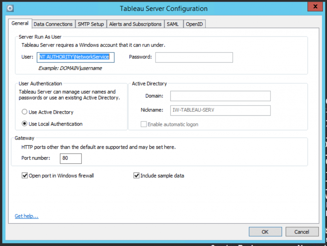Switch to the OpenID tab
The height and width of the screenshot is (246, 327).
pos(194,24)
